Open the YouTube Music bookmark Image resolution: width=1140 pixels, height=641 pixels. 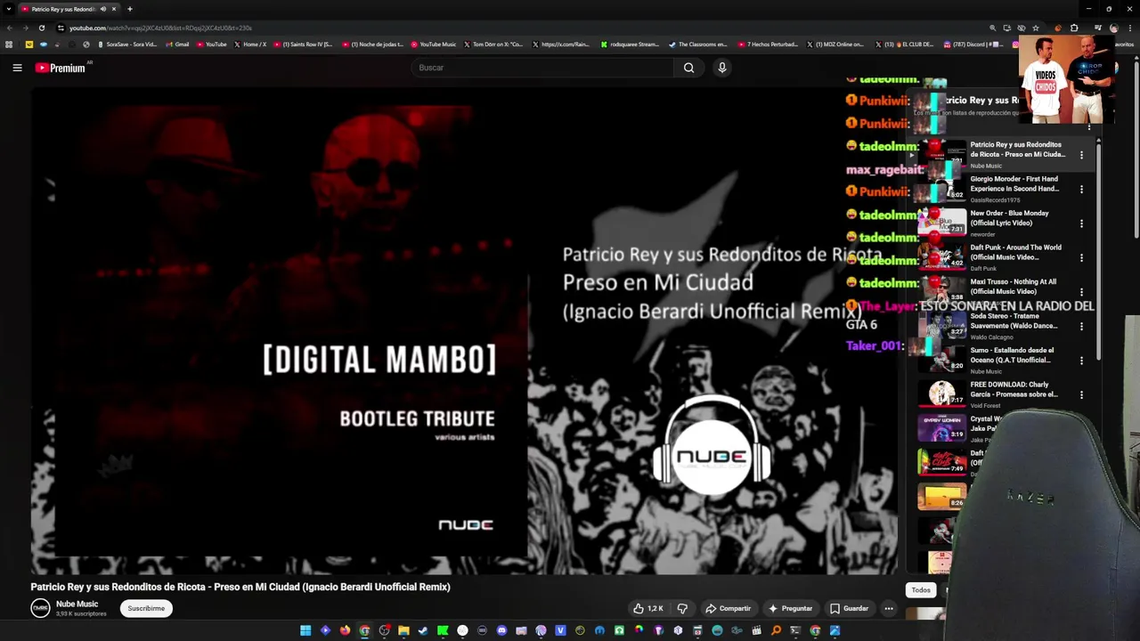434,45
